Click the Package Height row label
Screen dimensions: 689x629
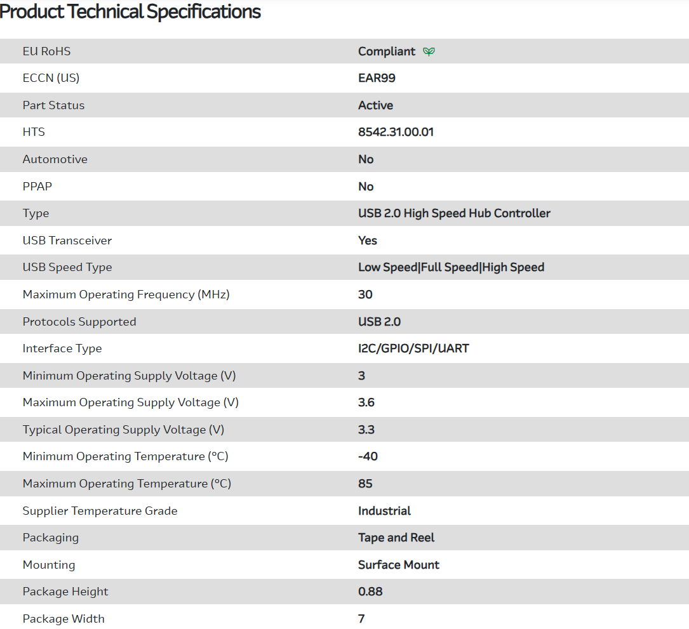65,592
